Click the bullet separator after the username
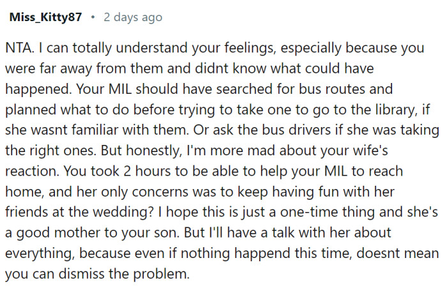The image size is (447, 288). tap(93, 18)
